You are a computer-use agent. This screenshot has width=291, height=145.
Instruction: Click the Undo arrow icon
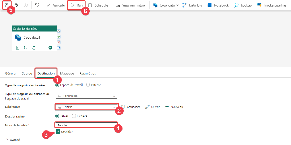37,5
